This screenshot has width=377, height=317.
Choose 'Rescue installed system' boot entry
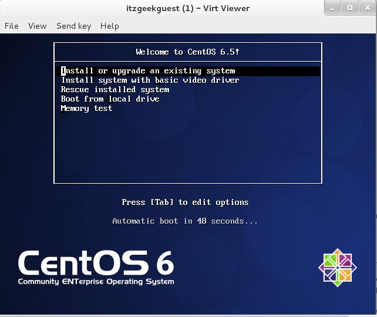(x=115, y=90)
